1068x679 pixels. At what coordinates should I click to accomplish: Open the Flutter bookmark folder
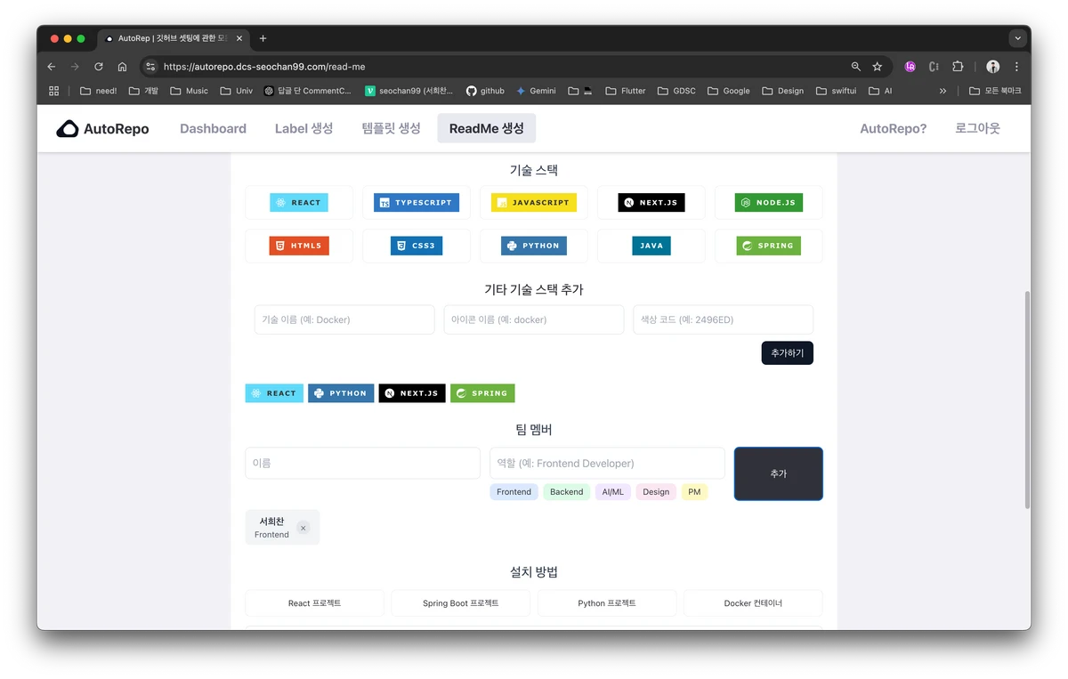point(625,91)
